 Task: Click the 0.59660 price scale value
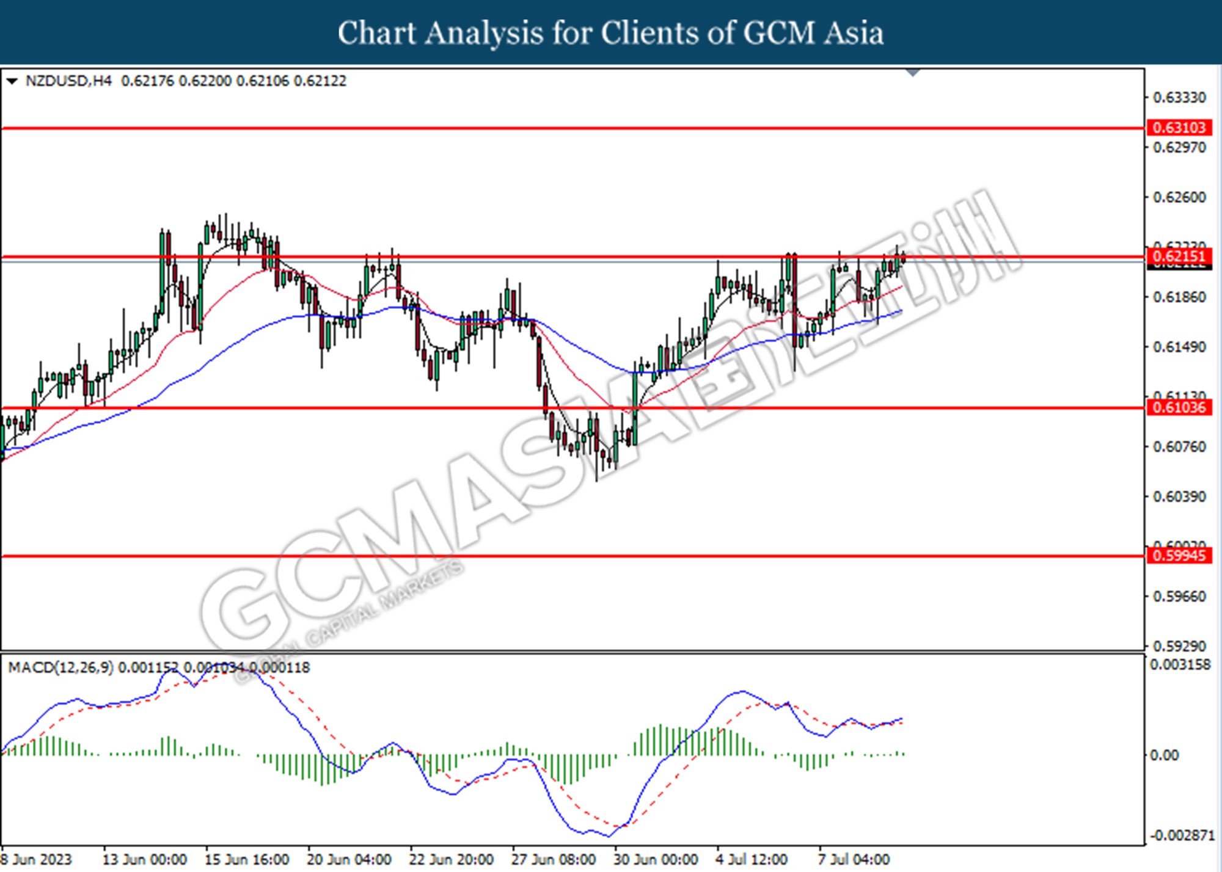1179,597
